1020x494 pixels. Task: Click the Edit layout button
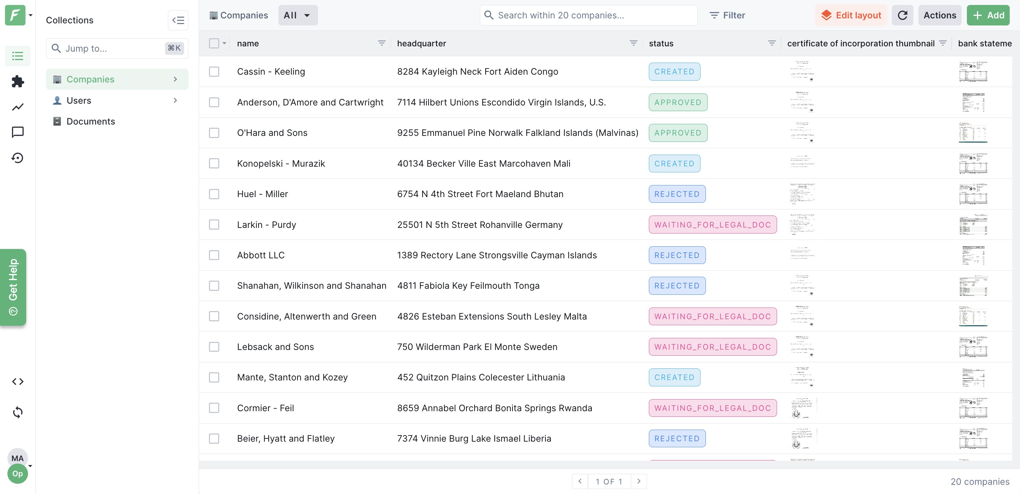851,16
